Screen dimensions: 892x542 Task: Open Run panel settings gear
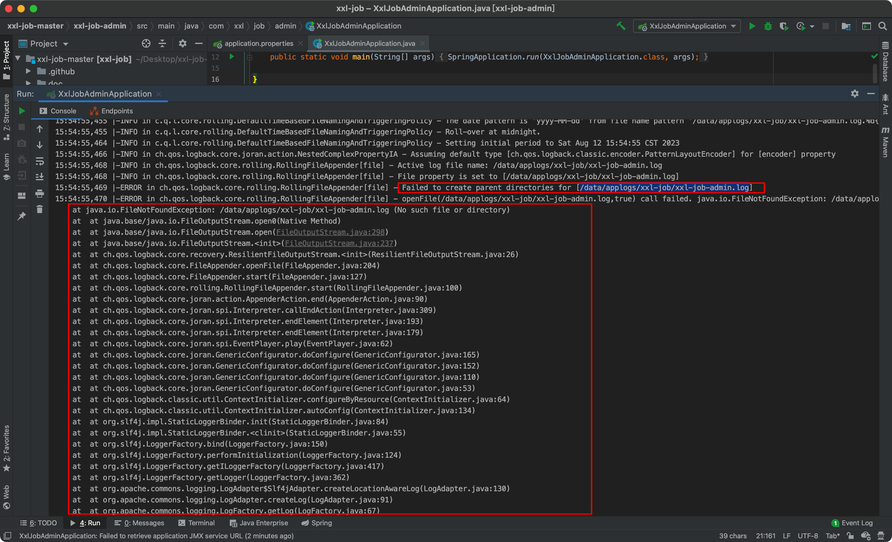point(854,94)
